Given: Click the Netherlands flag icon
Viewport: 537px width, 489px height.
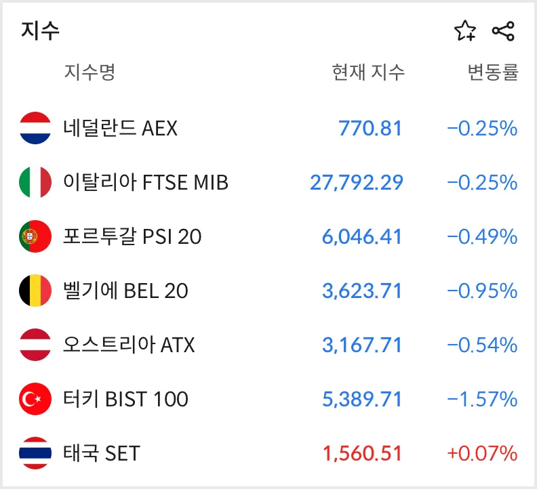Looking at the screenshot, I should tap(35, 128).
